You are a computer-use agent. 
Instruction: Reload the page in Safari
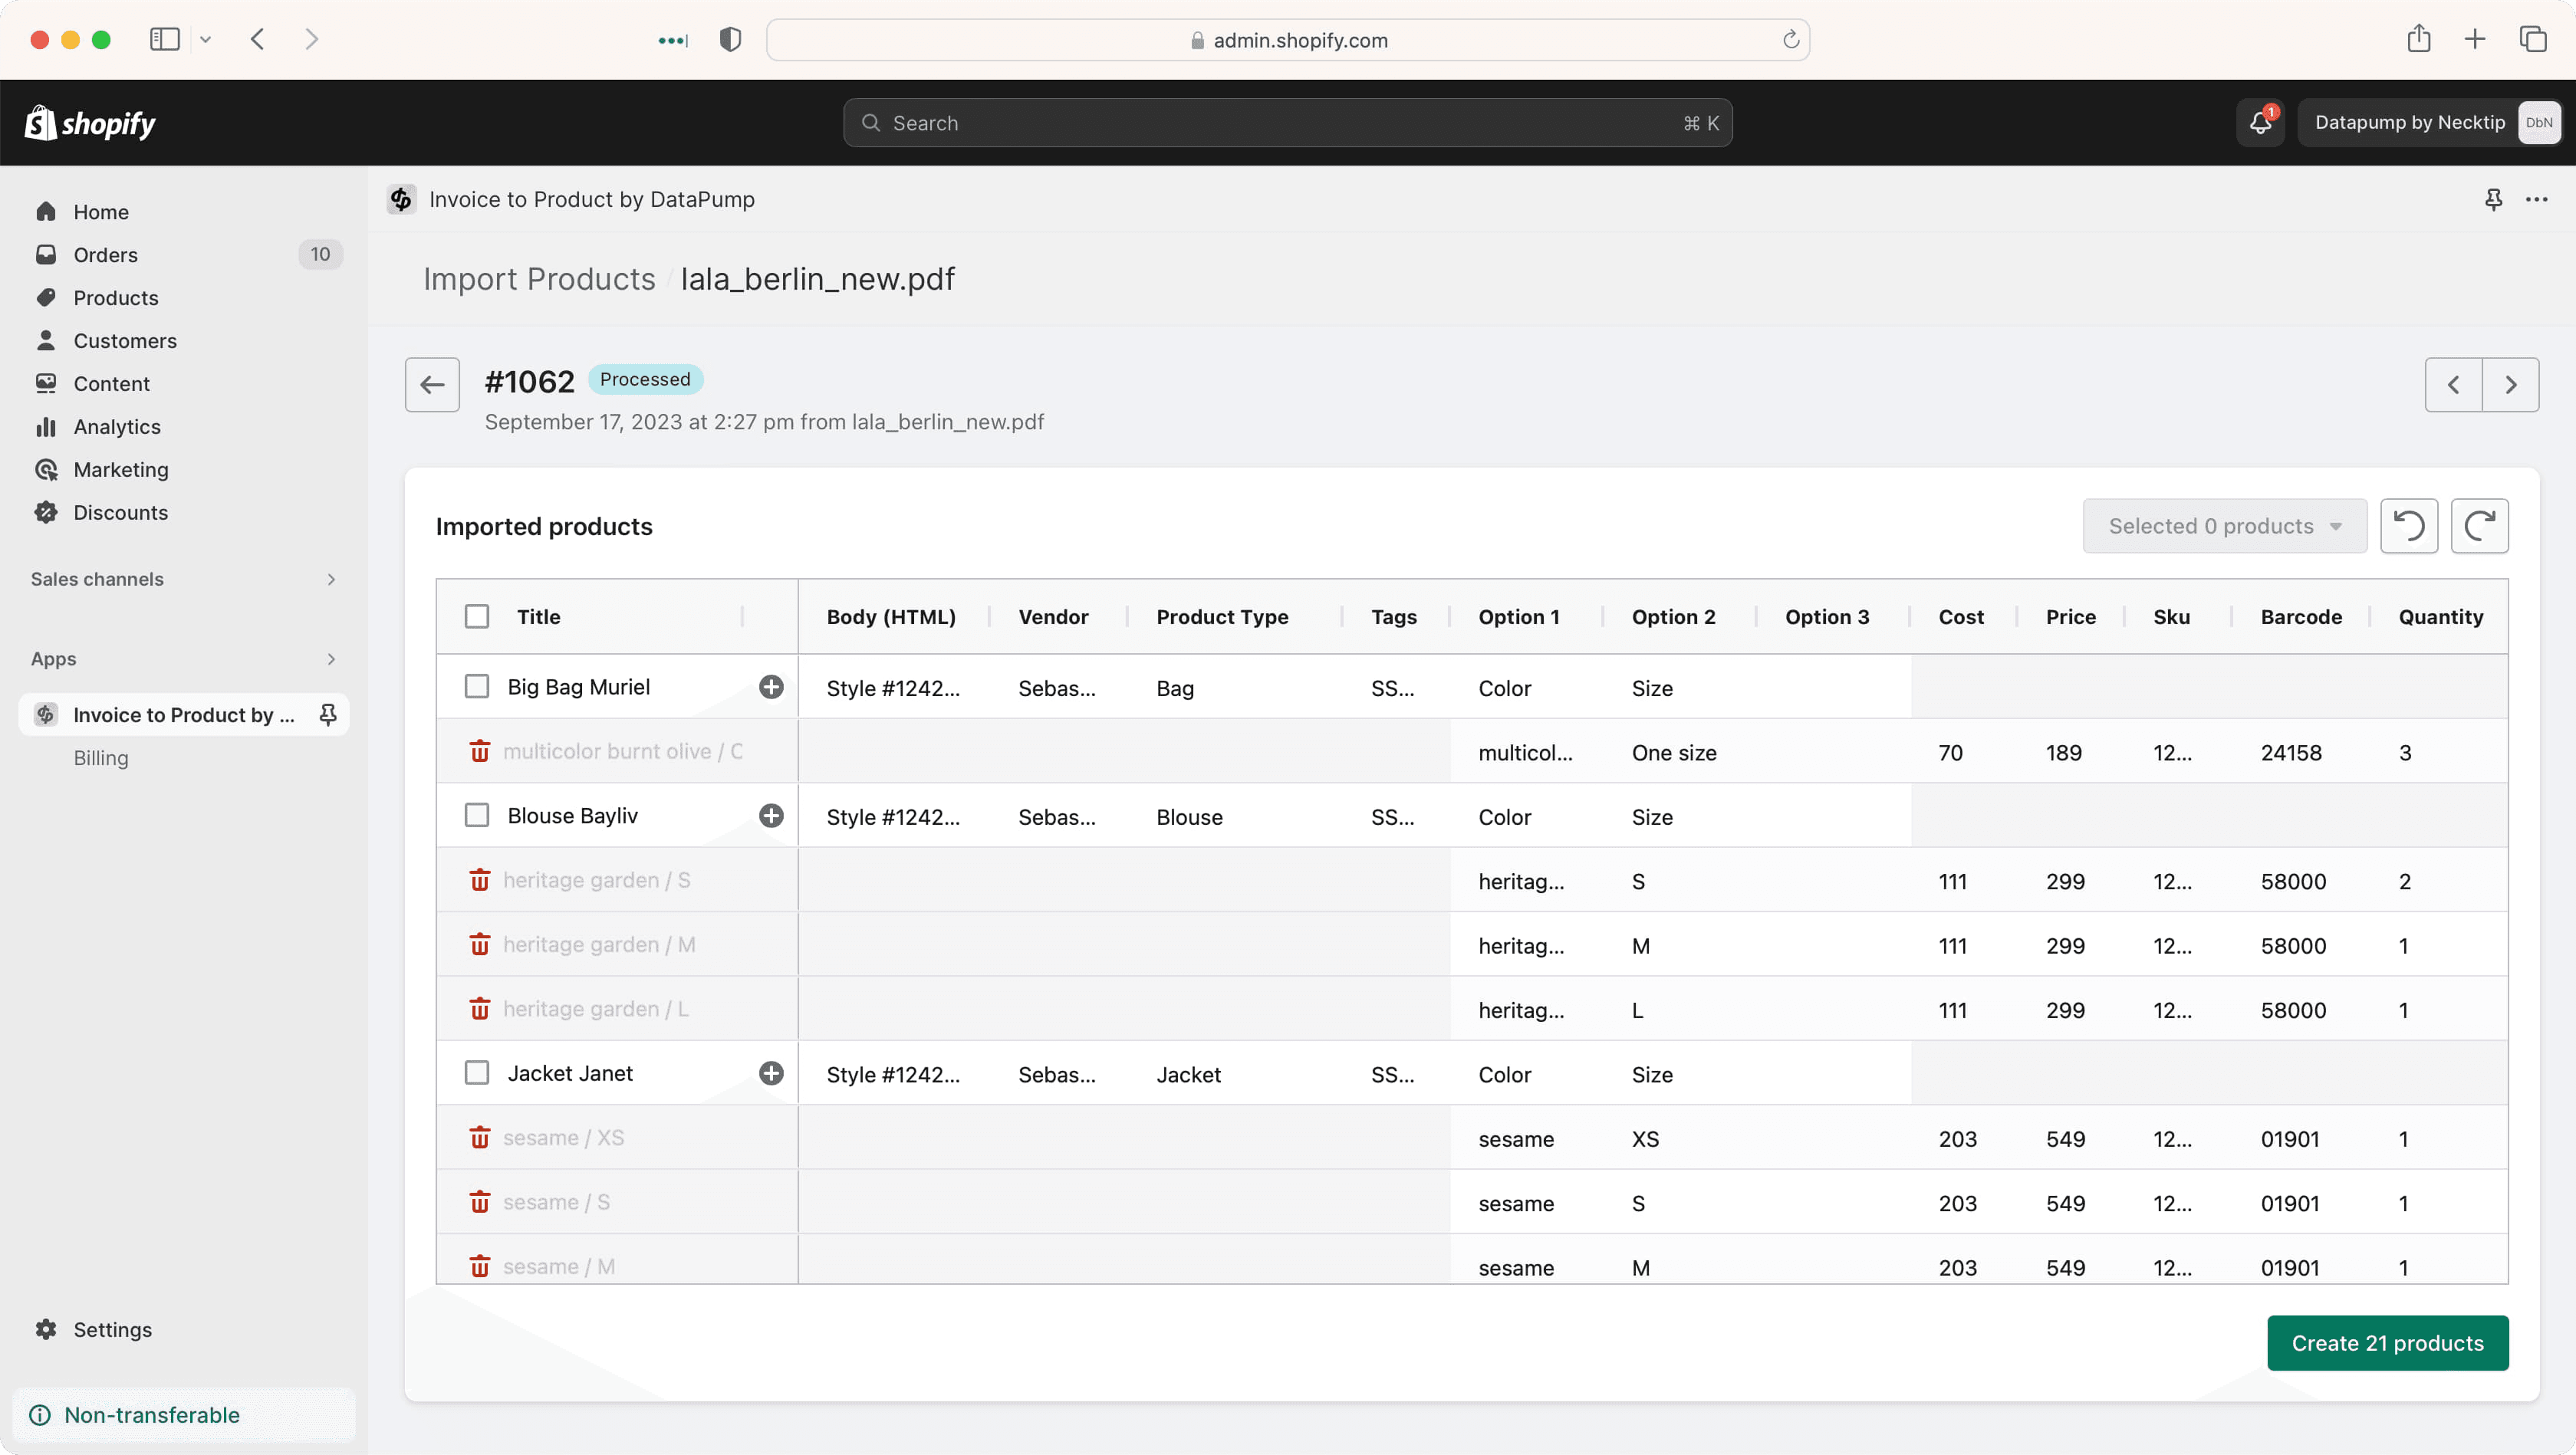[1790, 40]
